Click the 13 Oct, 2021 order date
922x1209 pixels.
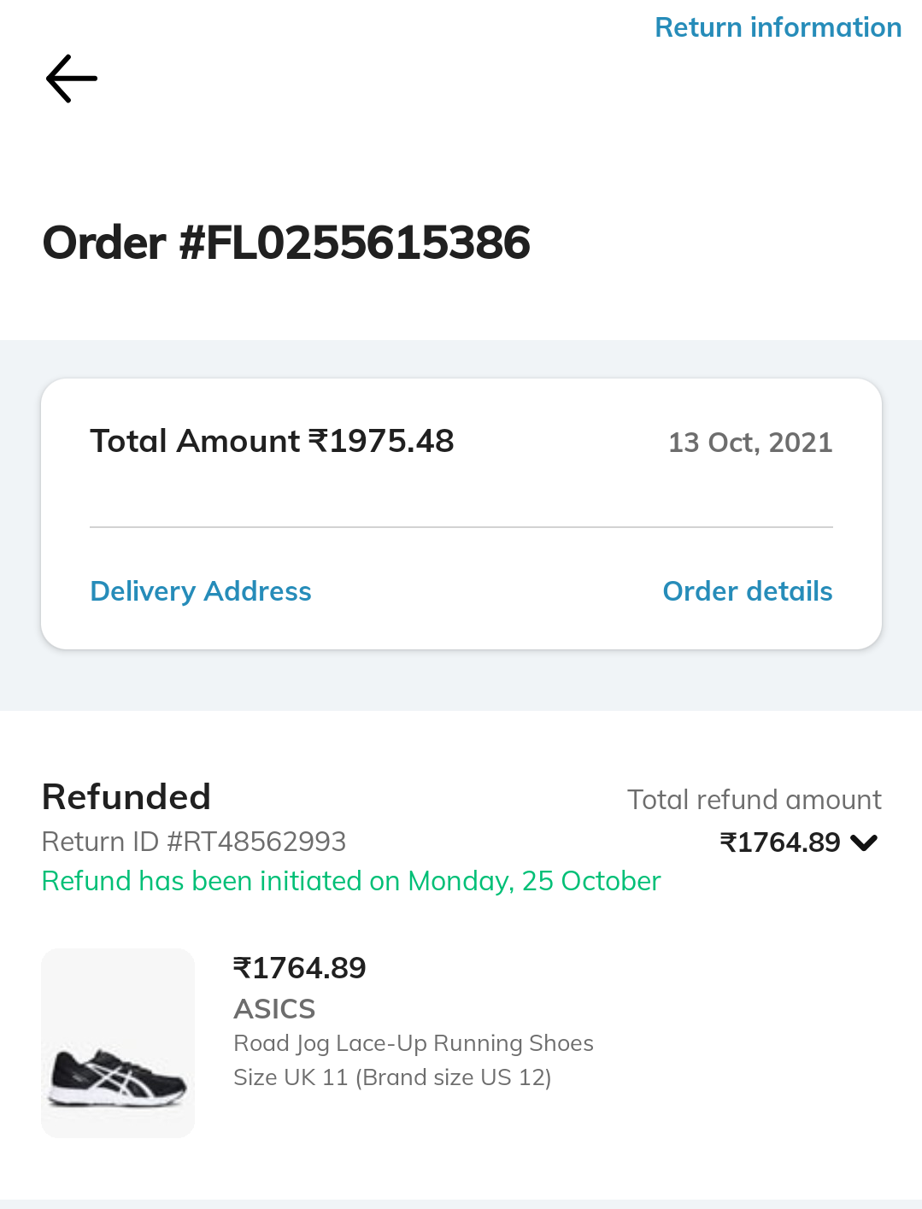(x=749, y=443)
